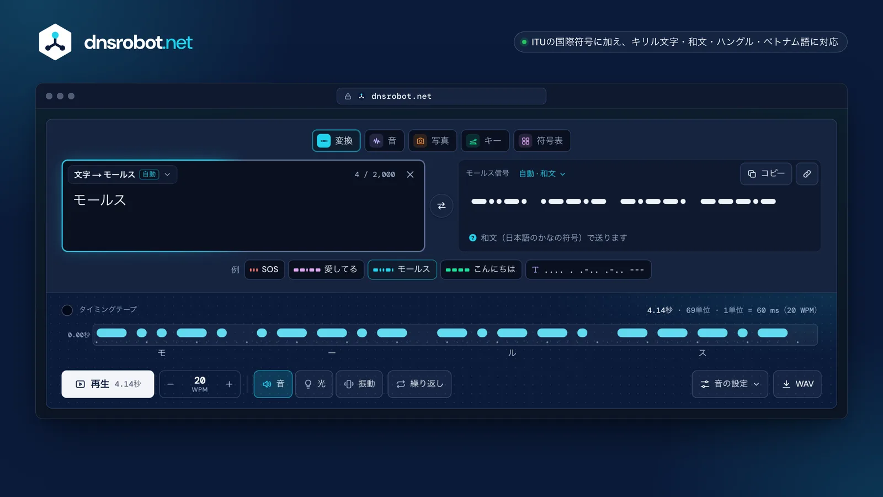Click the 4.14秒 duration text above the tape
The width and height of the screenshot is (883, 497).
point(660,310)
